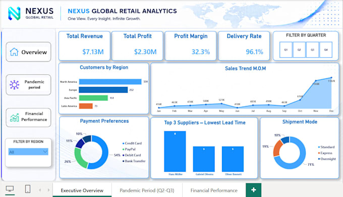Click the previous page arrow

tap(40, 190)
